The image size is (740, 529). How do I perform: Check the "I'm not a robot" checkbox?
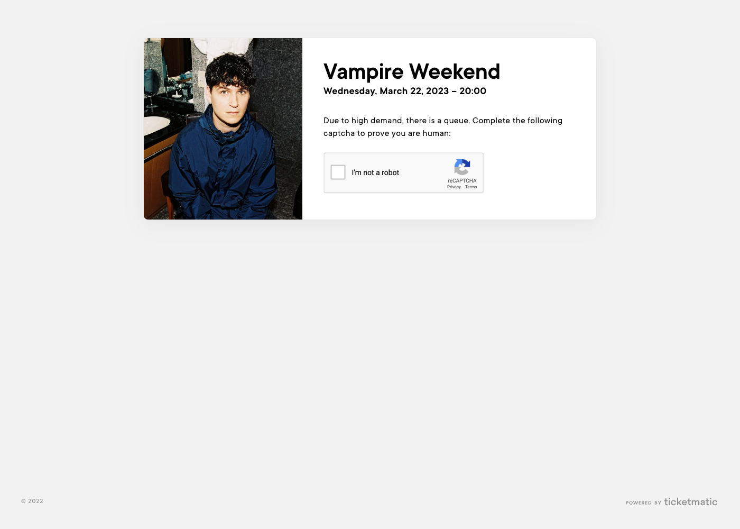click(x=338, y=172)
